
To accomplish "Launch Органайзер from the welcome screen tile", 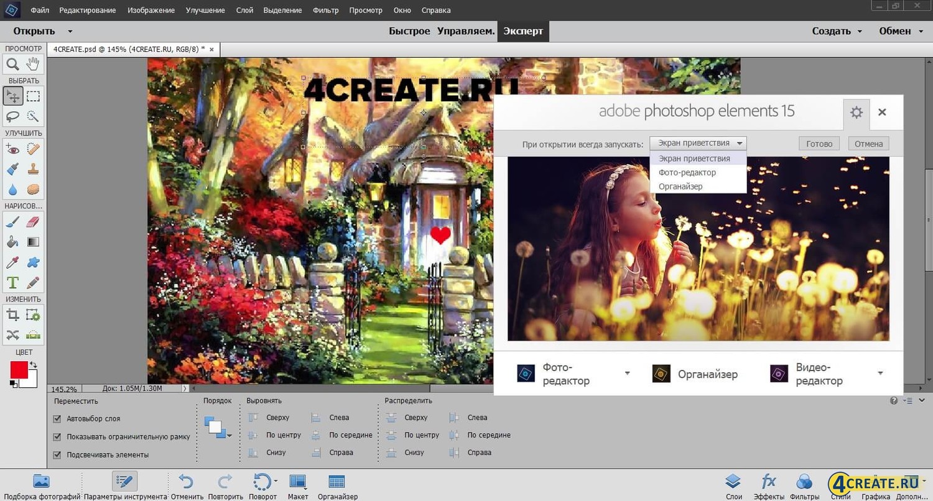I will pyautogui.click(x=695, y=374).
